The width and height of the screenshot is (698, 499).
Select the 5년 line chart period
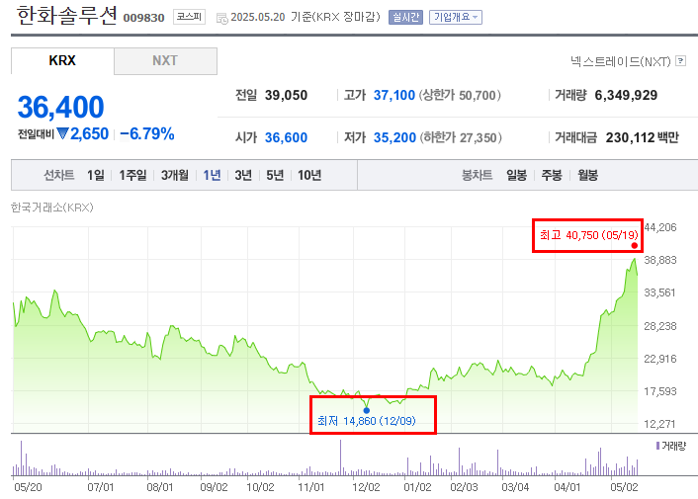click(x=275, y=175)
